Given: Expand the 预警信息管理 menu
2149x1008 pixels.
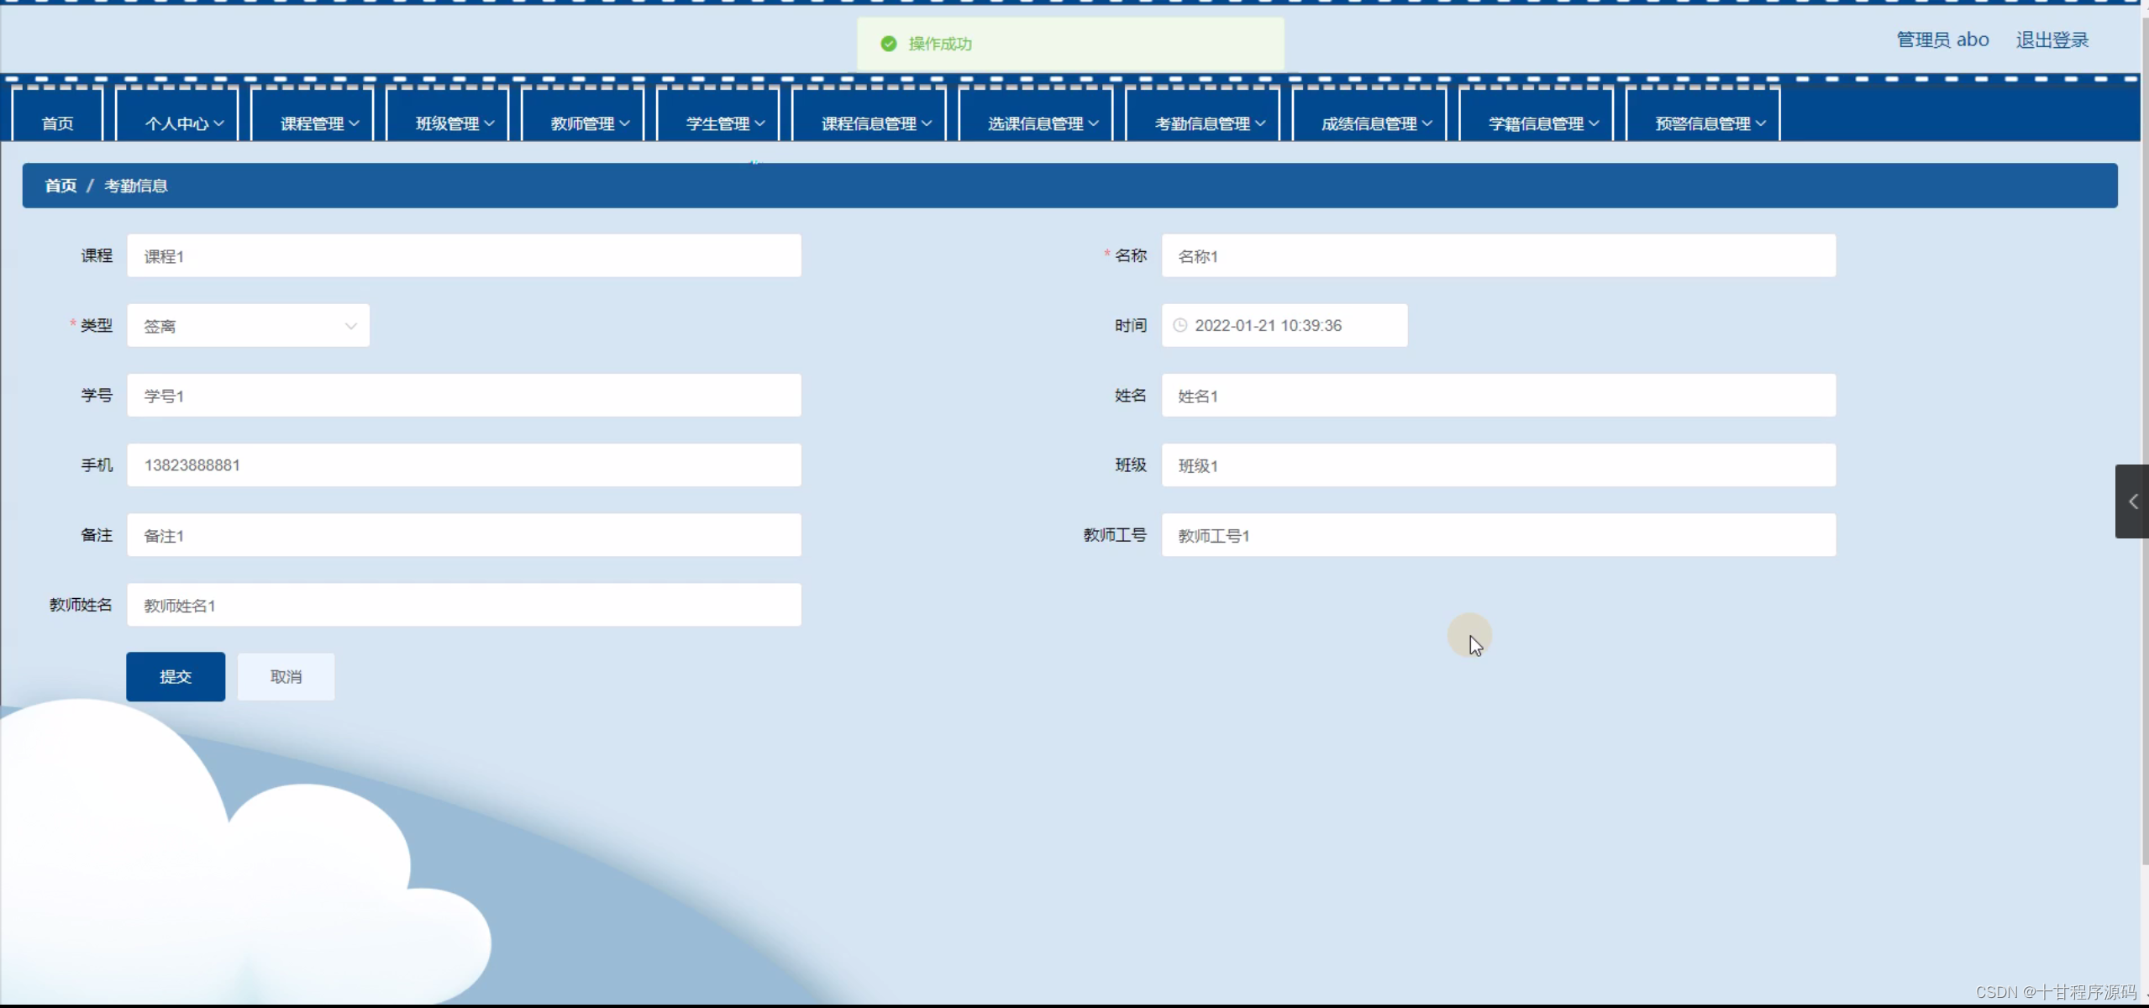Looking at the screenshot, I should (1709, 123).
